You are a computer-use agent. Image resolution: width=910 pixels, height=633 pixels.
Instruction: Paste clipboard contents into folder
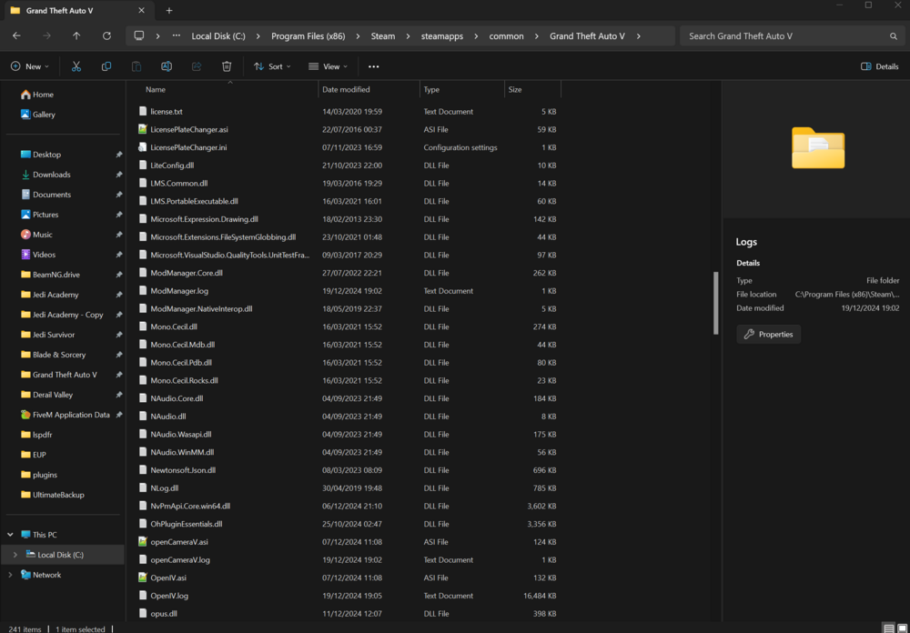(x=136, y=65)
